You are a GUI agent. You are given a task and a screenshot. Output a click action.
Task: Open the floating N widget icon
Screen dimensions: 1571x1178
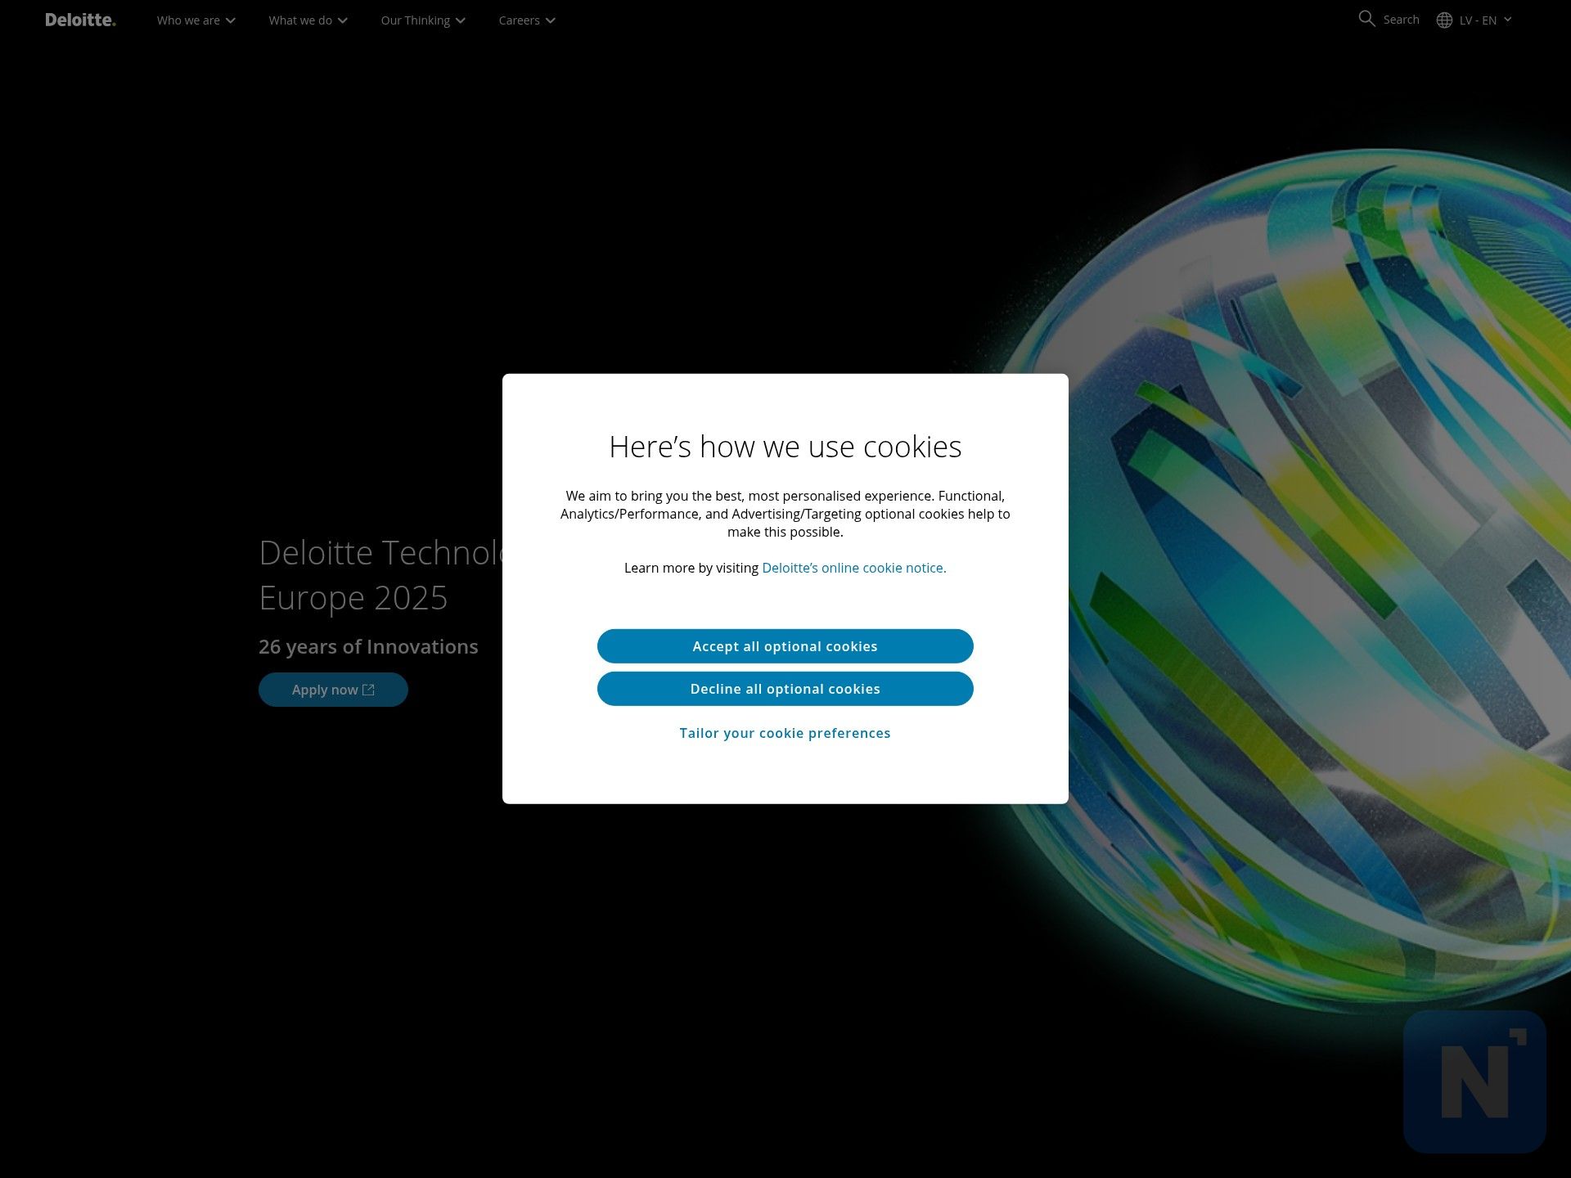(1474, 1081)
